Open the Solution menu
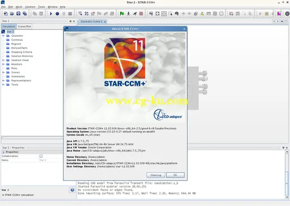290x206 pixels. pyautogui.click(x=30, y=7)
